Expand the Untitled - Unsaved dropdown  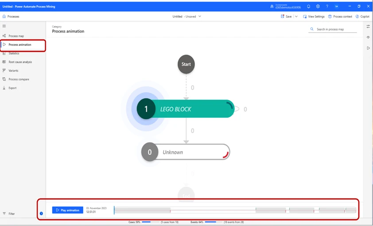point(200,16)
